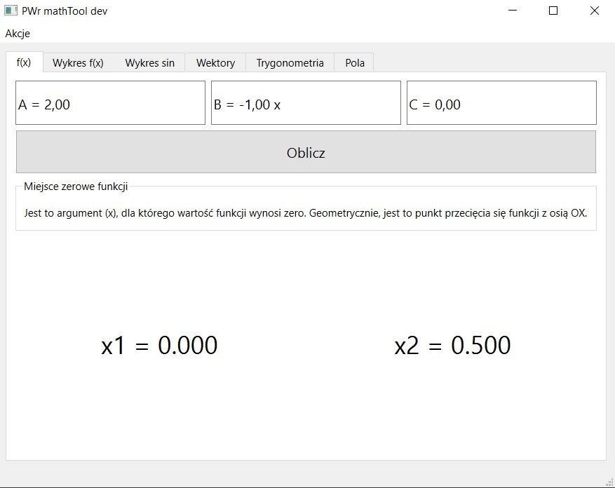Select the f(x) tab
Screen dimensions: 615x488
25,62
